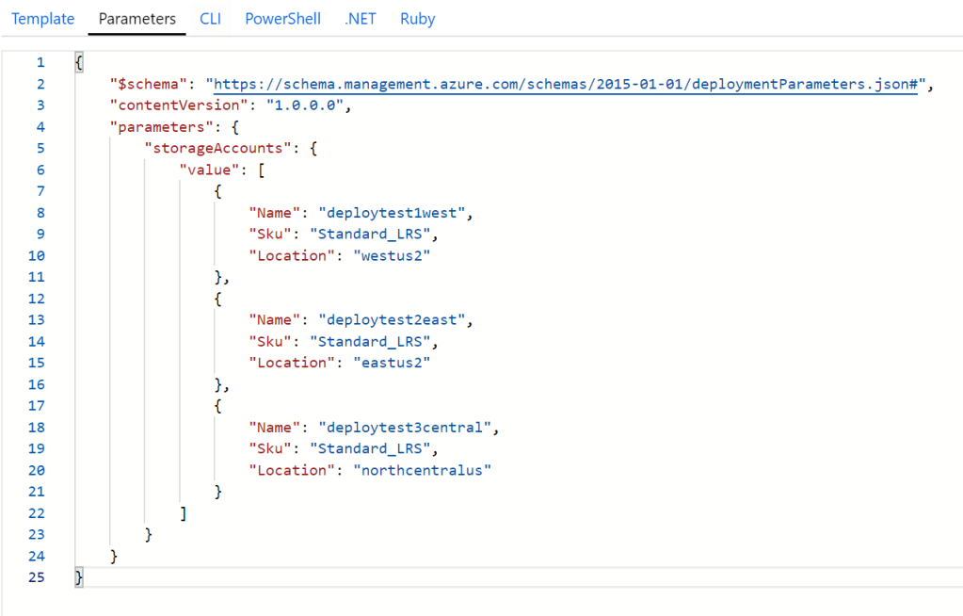
Task: Open the CLI tab
Action: pos(210,19)
